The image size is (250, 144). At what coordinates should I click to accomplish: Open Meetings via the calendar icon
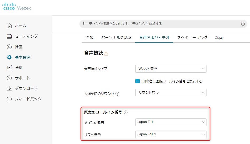[x=9, y=36]
